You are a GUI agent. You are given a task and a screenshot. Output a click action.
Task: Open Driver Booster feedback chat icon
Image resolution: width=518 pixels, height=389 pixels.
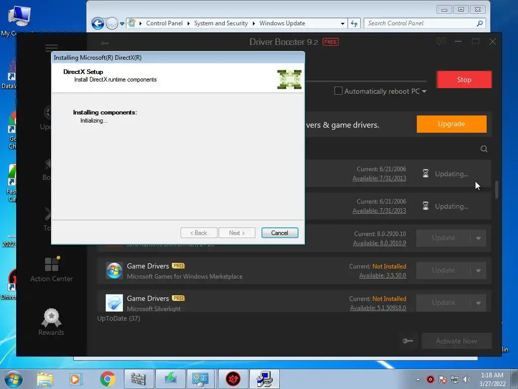[441, 42]
